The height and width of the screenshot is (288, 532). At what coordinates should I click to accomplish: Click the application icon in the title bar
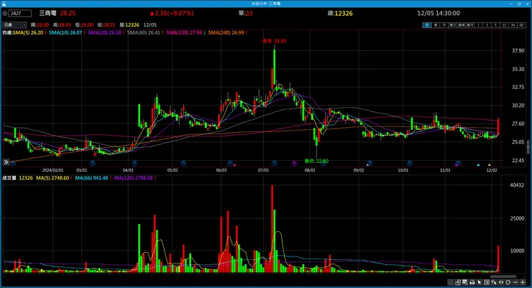click(x=4, y=4)
